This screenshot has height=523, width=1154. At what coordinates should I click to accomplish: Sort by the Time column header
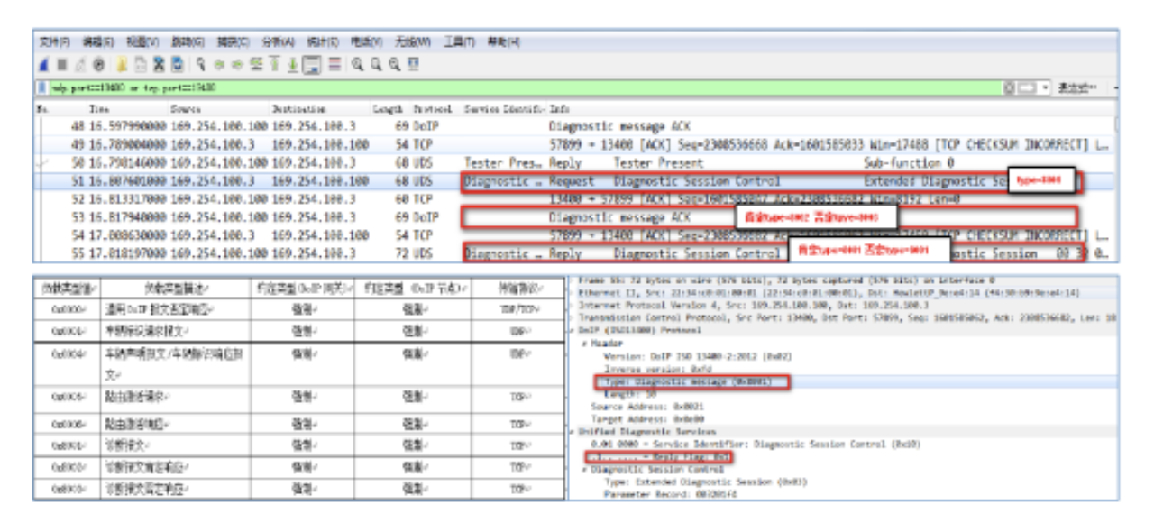click(x=99, y=108)
